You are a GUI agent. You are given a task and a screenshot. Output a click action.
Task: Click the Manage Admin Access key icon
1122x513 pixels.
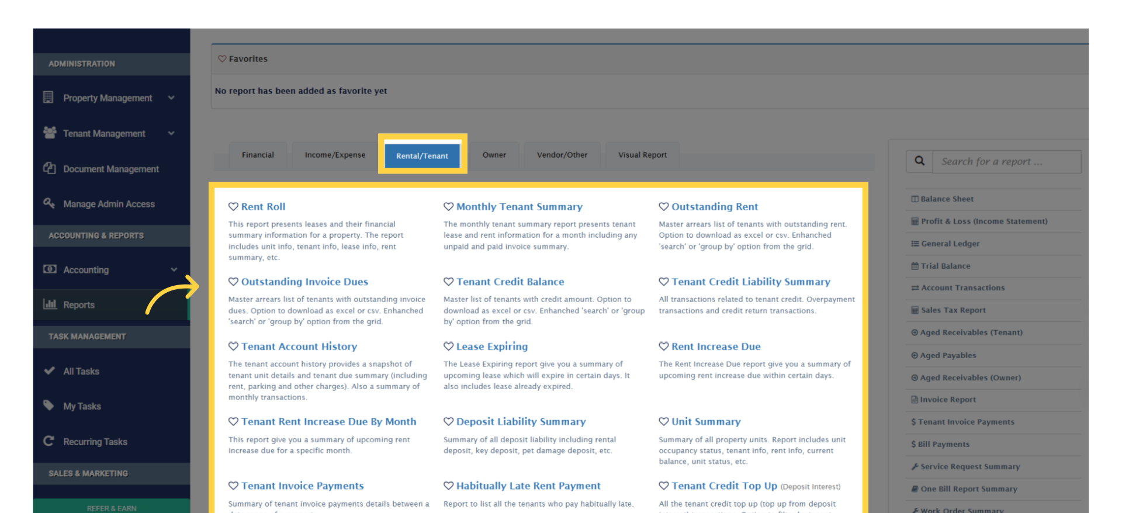point(49,203)
